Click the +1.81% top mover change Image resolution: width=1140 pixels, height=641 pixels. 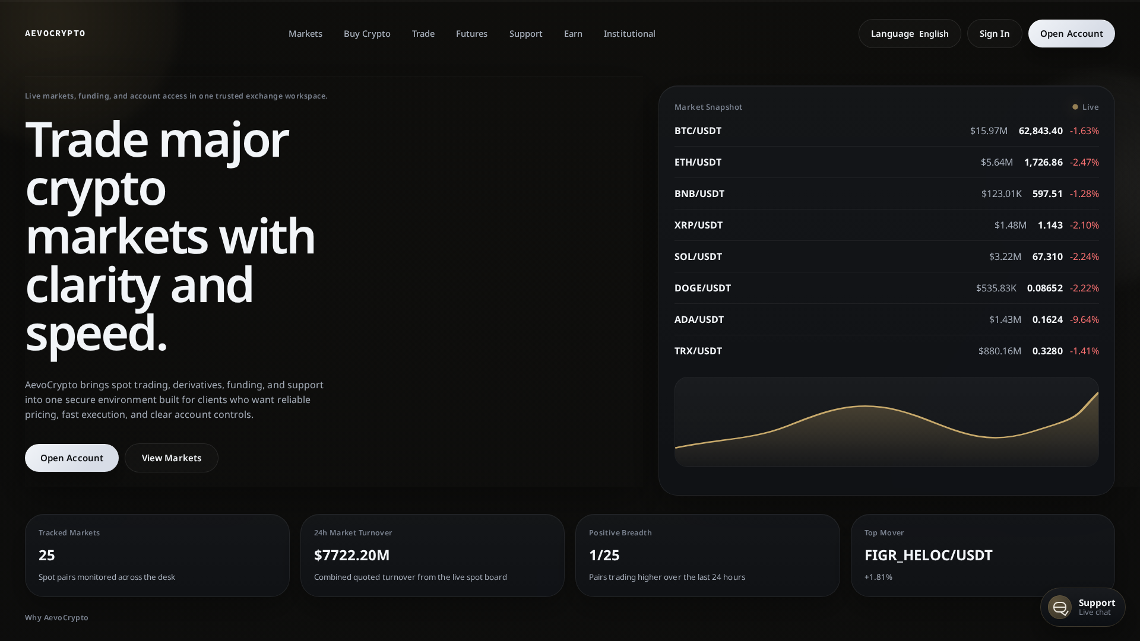[x=878, y=577]
